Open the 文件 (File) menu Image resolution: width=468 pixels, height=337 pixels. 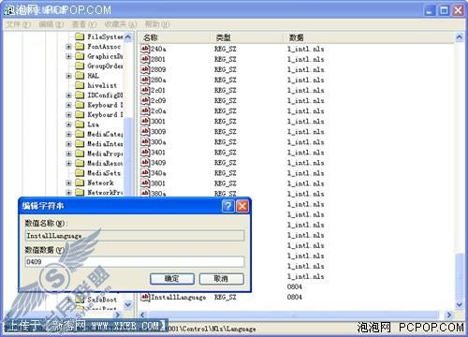18,24
